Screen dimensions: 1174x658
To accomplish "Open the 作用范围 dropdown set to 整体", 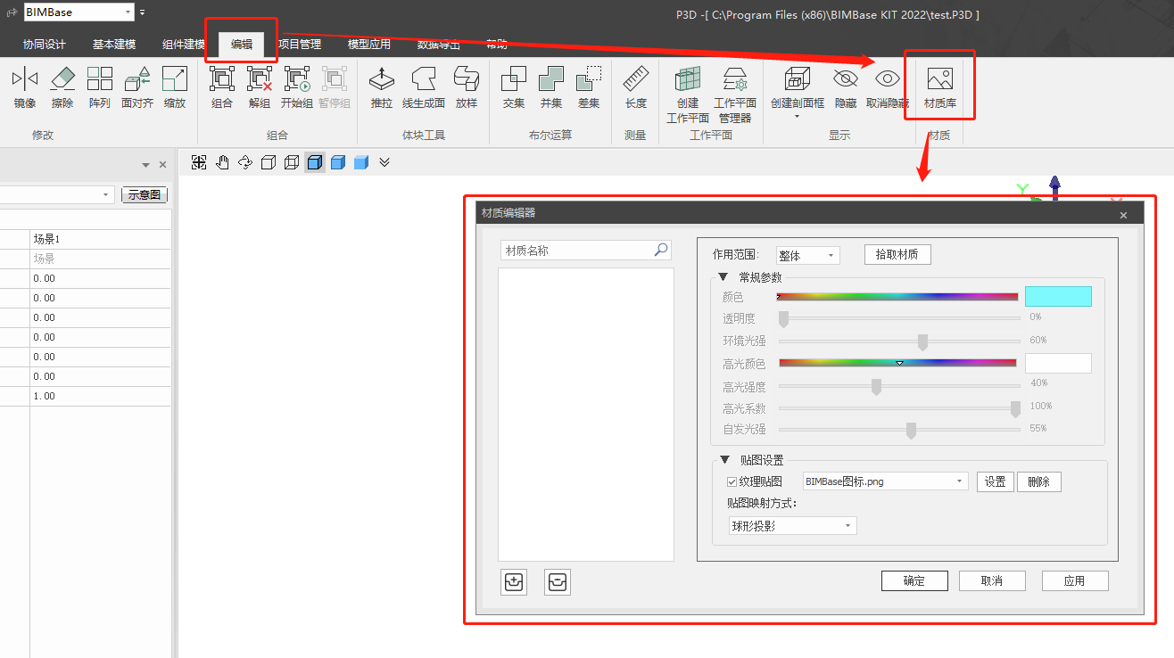I will coord(807,256).
